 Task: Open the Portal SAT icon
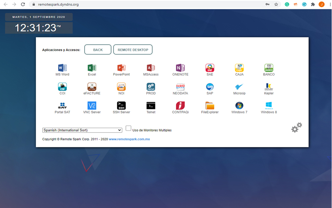tap(62, 106)
